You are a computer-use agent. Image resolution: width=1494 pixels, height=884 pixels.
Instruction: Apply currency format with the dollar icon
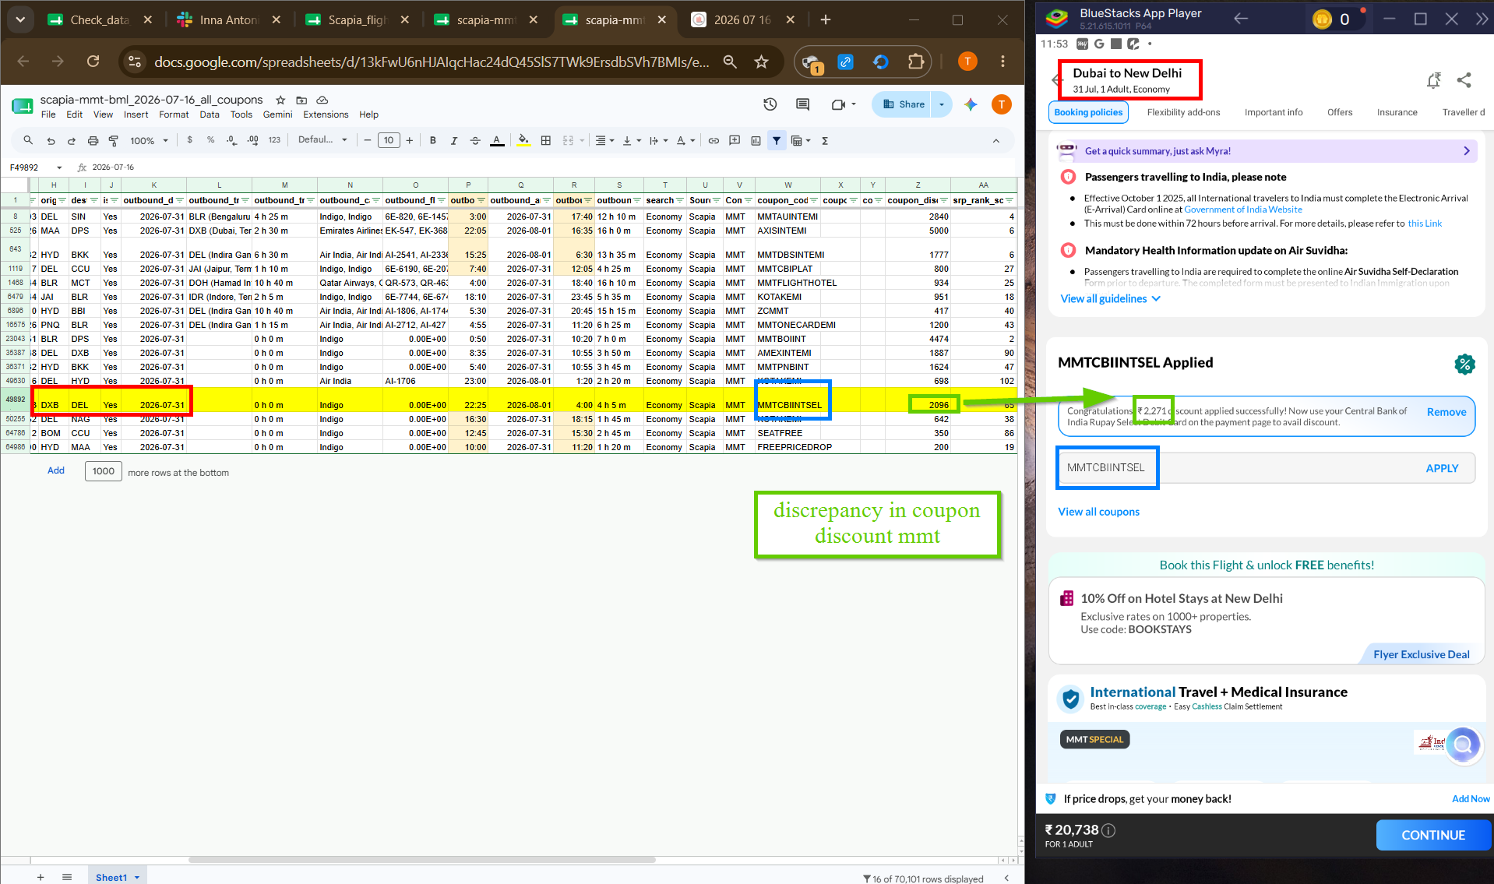pyautogui.click(x=190, y=140)
